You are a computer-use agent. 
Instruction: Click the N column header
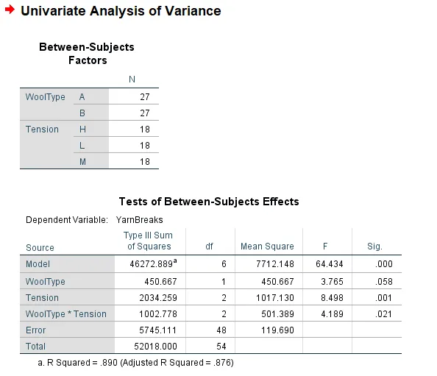[132, 79]
